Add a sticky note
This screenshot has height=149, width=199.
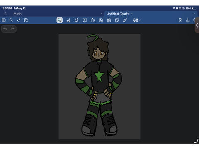pos(117,20)
